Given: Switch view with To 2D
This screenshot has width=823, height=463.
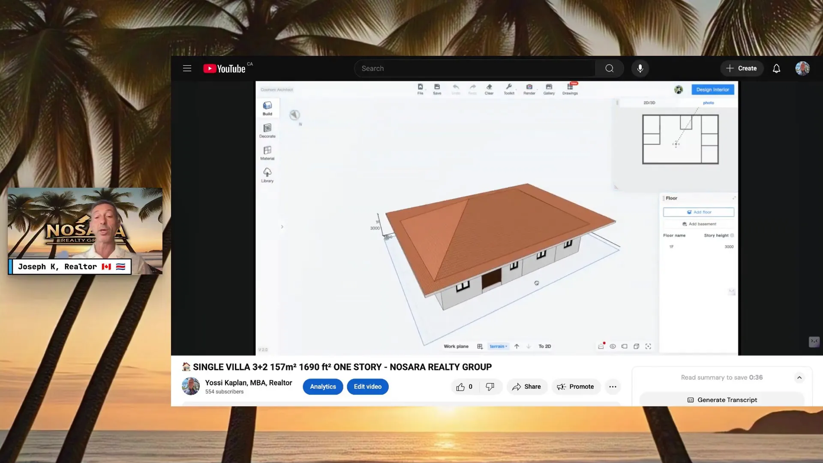Looking at the screenshot, I should click(x=545, y=346).
